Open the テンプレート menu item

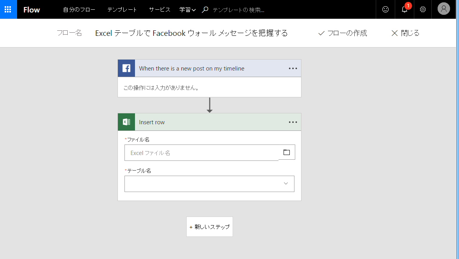122,9
